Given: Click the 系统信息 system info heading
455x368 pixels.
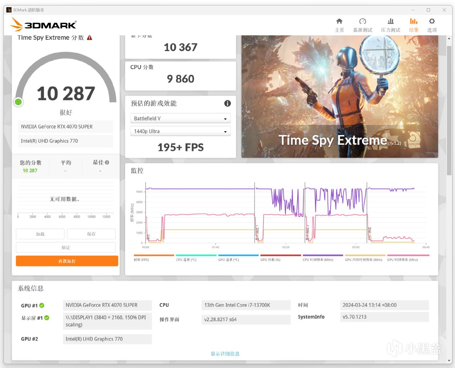Looking at the screenshot, I should (x=31, y=288).
